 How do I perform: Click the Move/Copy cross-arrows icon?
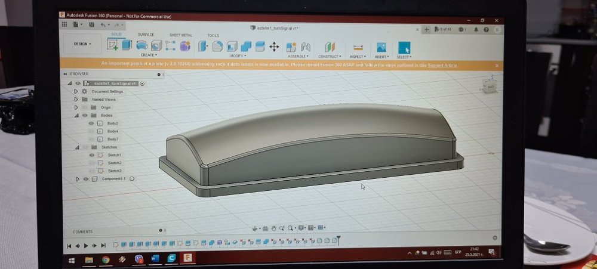click(274, 47)
